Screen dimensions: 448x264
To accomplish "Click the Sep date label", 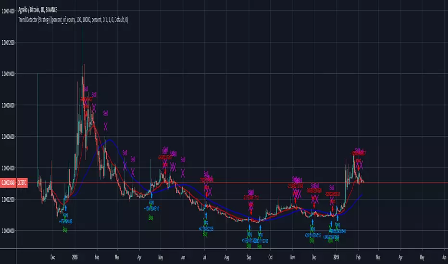I will (249, 257).
